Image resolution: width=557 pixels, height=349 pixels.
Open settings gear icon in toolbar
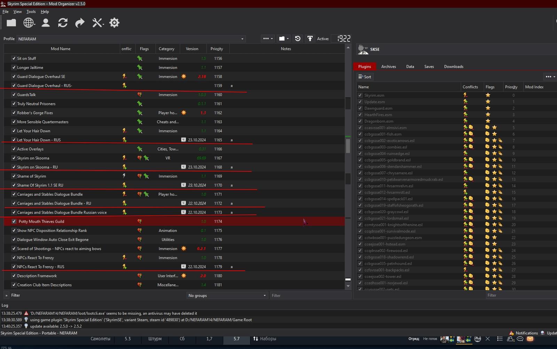point(114,23)
